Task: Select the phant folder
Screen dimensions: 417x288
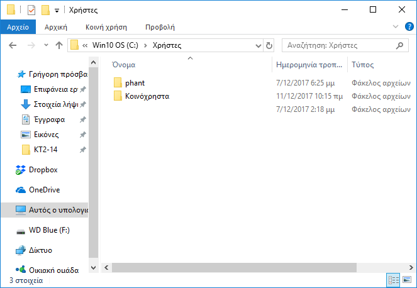Action: click(135, 83)
